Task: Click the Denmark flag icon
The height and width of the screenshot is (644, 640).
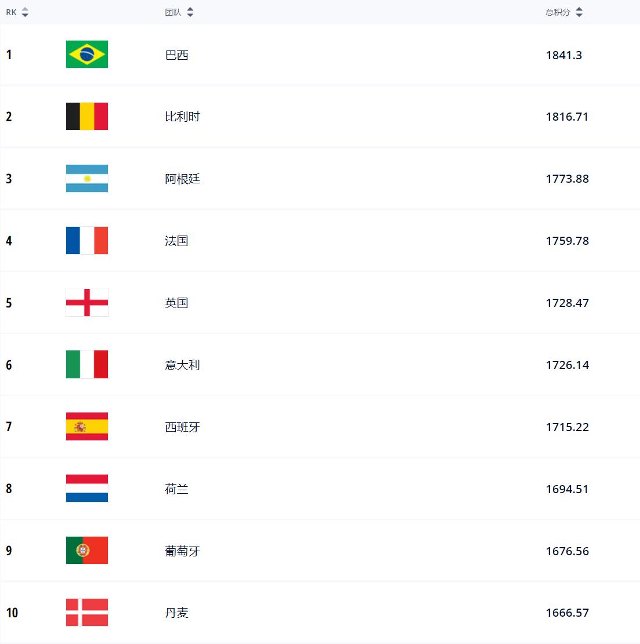Action: click(87, 613)
